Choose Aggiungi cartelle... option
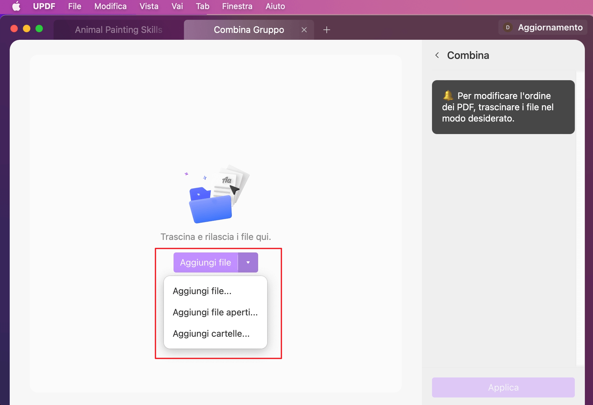Image resolution: width=593 pixels, height=405 pixels. [216, 334]
